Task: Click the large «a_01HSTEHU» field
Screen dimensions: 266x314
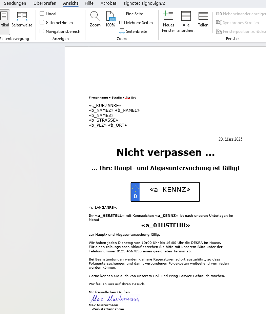Action: coord(165,226)
